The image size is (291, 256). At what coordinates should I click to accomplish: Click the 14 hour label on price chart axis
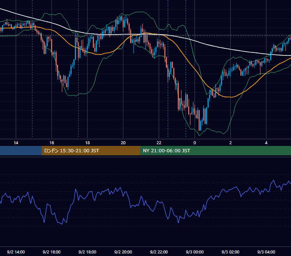click(16, 143)
